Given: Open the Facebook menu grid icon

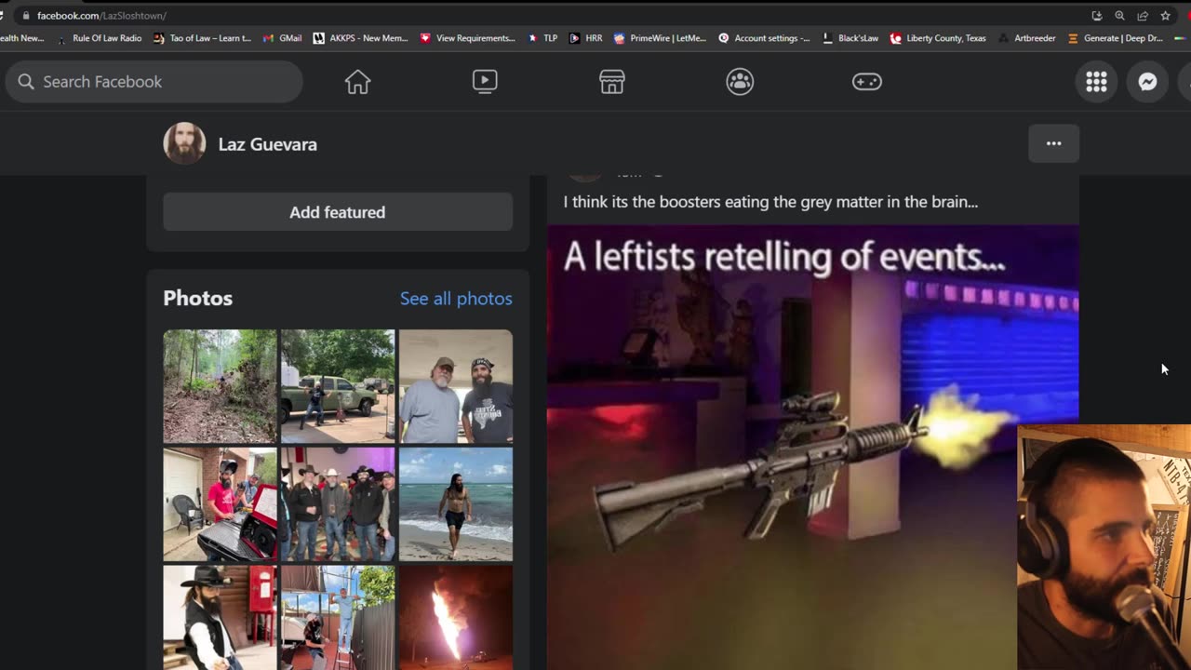Looking at the screenshot, I should pyautogui.click(x=1097, y=82).
